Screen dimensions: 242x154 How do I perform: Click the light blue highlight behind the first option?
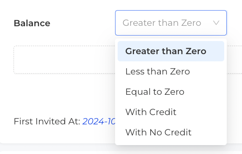point(215,51)
